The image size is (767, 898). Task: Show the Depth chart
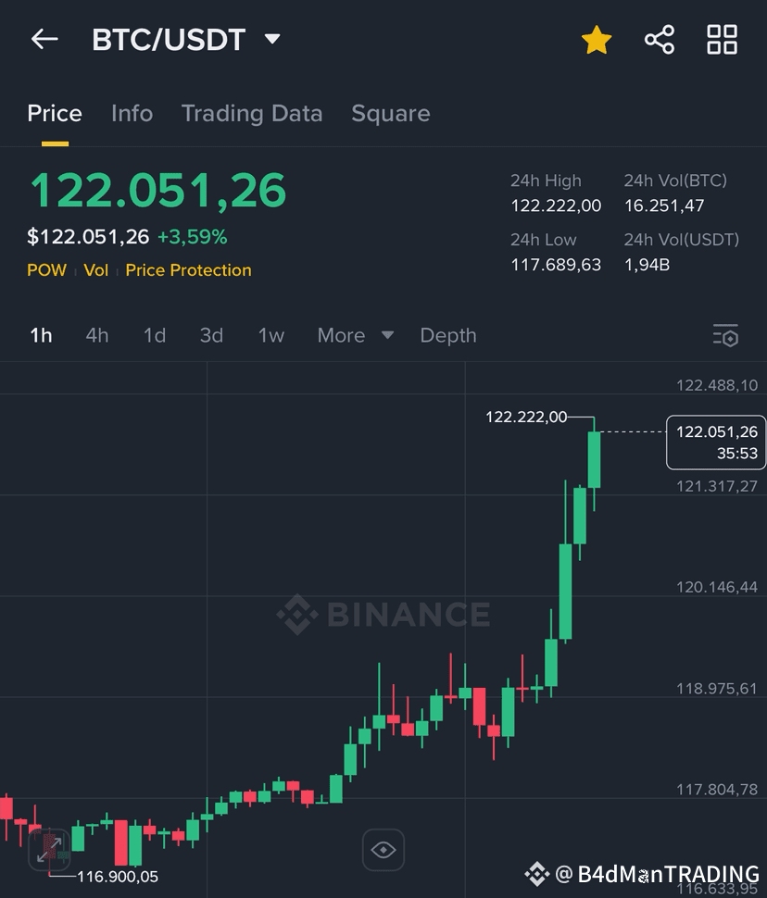pos(447,336)
